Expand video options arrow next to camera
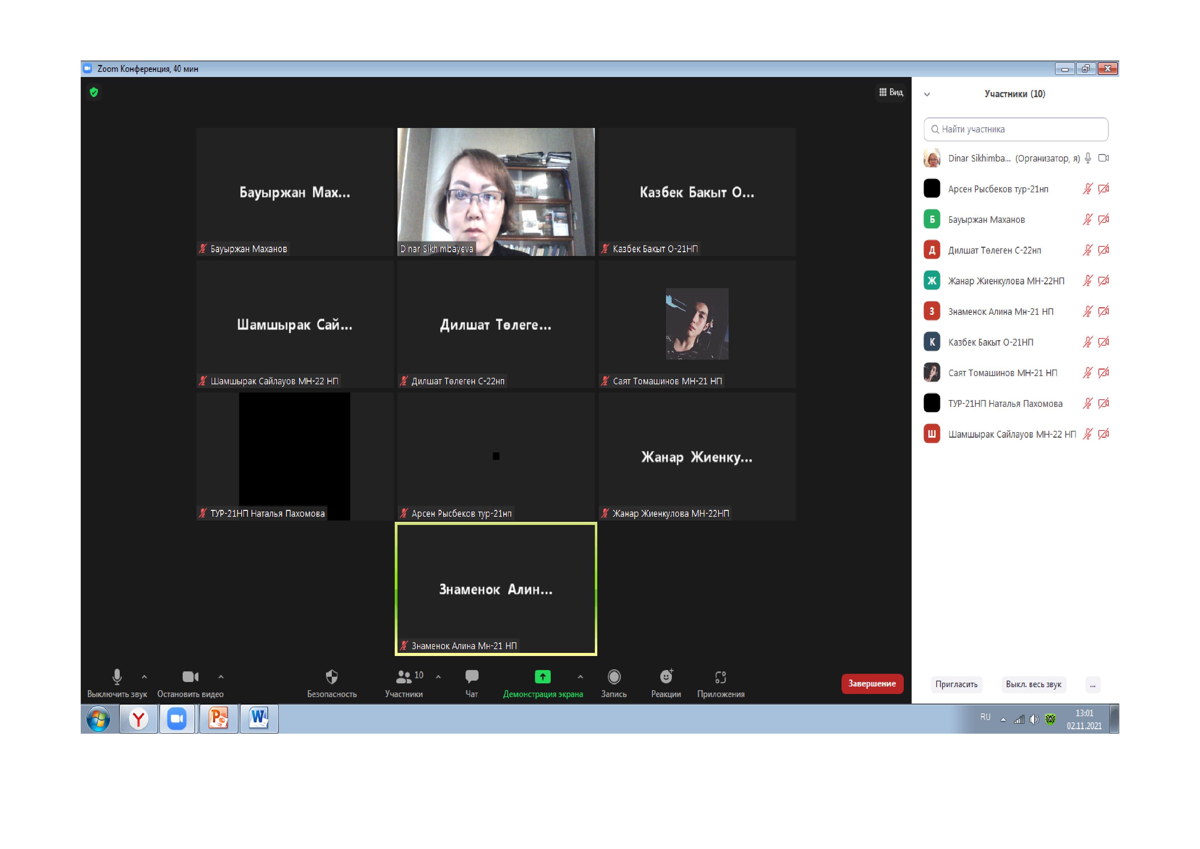This screenshot has height=849, width=1200. coord(221,677)
